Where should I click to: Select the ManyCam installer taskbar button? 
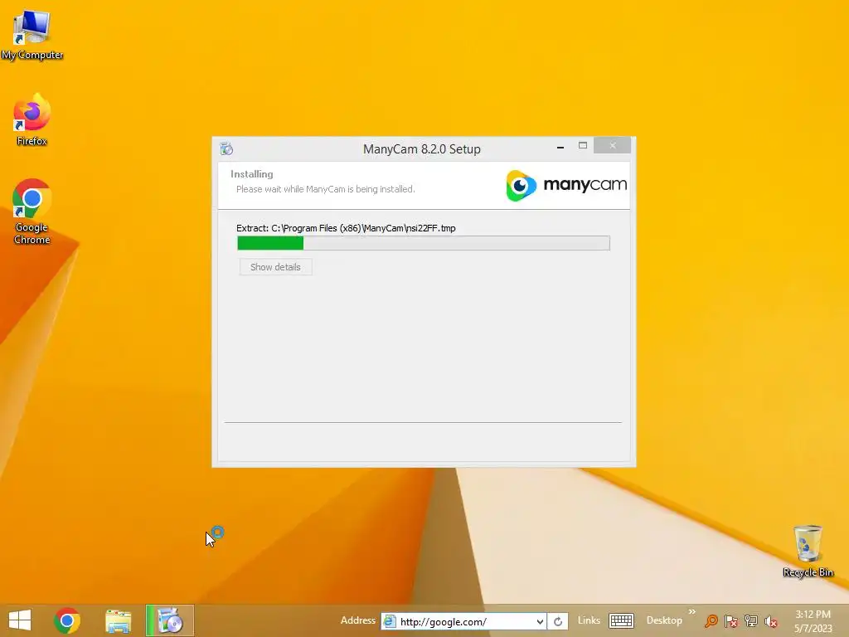170,620
